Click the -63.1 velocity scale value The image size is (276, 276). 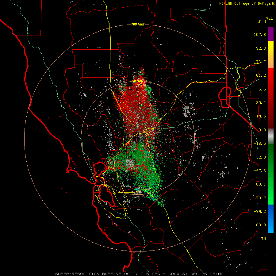[260, 184]
